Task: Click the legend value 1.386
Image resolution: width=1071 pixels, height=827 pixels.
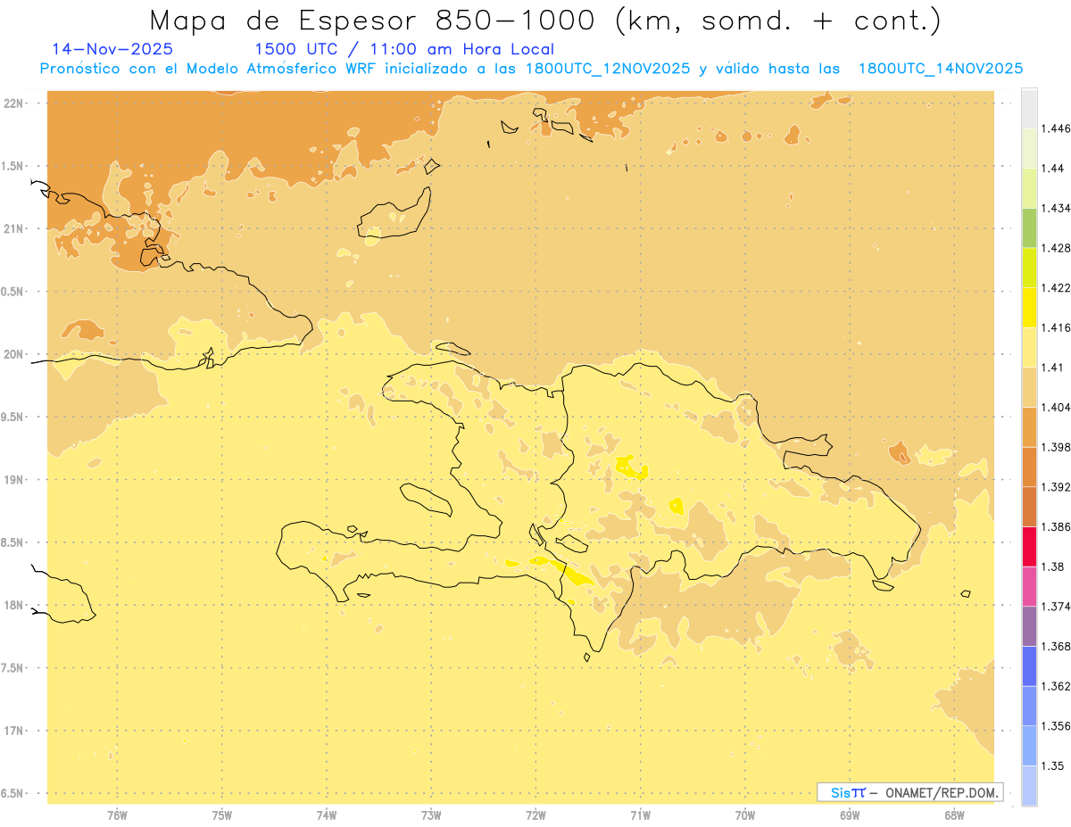Action: [x=1056, y=527]
